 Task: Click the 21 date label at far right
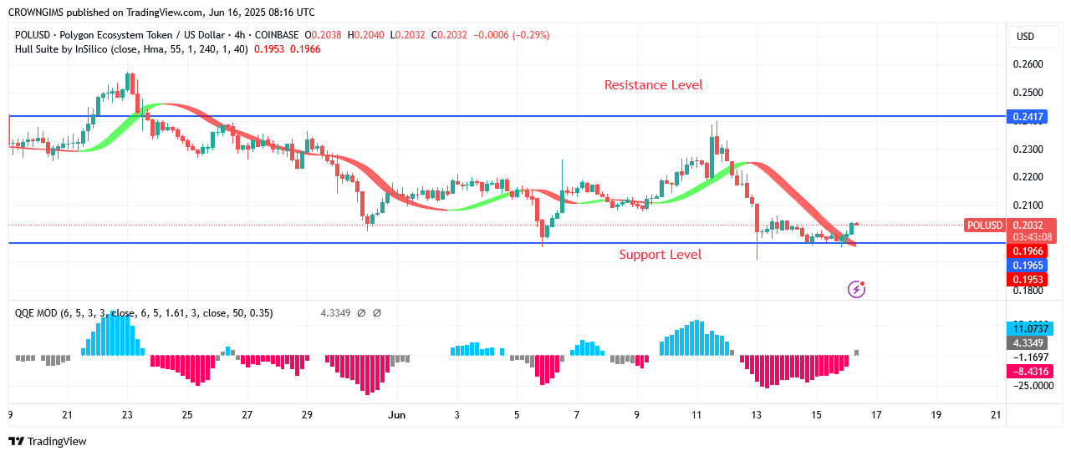(995, 414)
